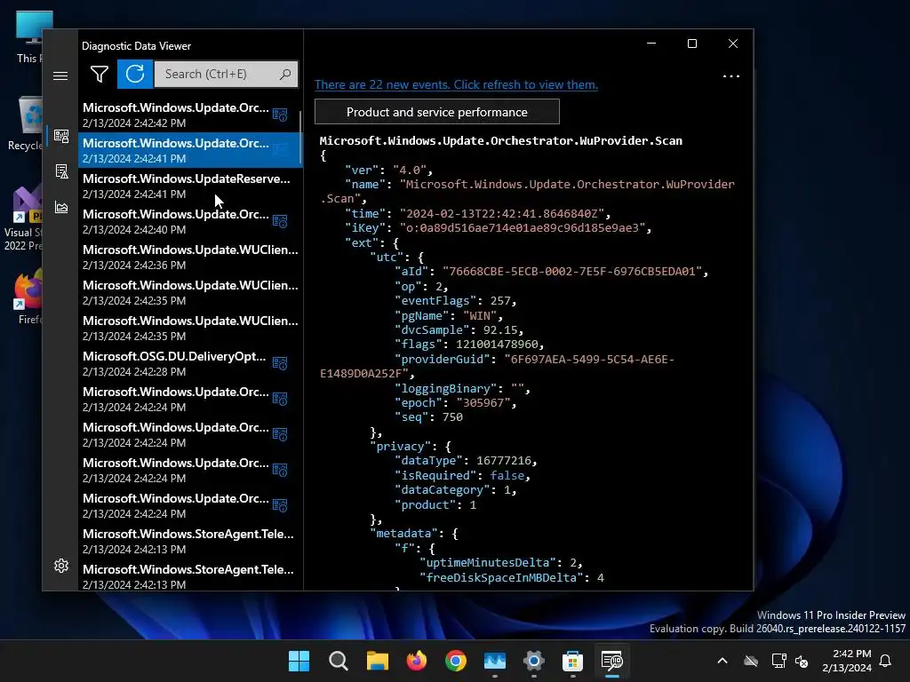The image size is (910, 682).
Task: Open Diagnostic Data Viewer settings gear
Action: 61,566
